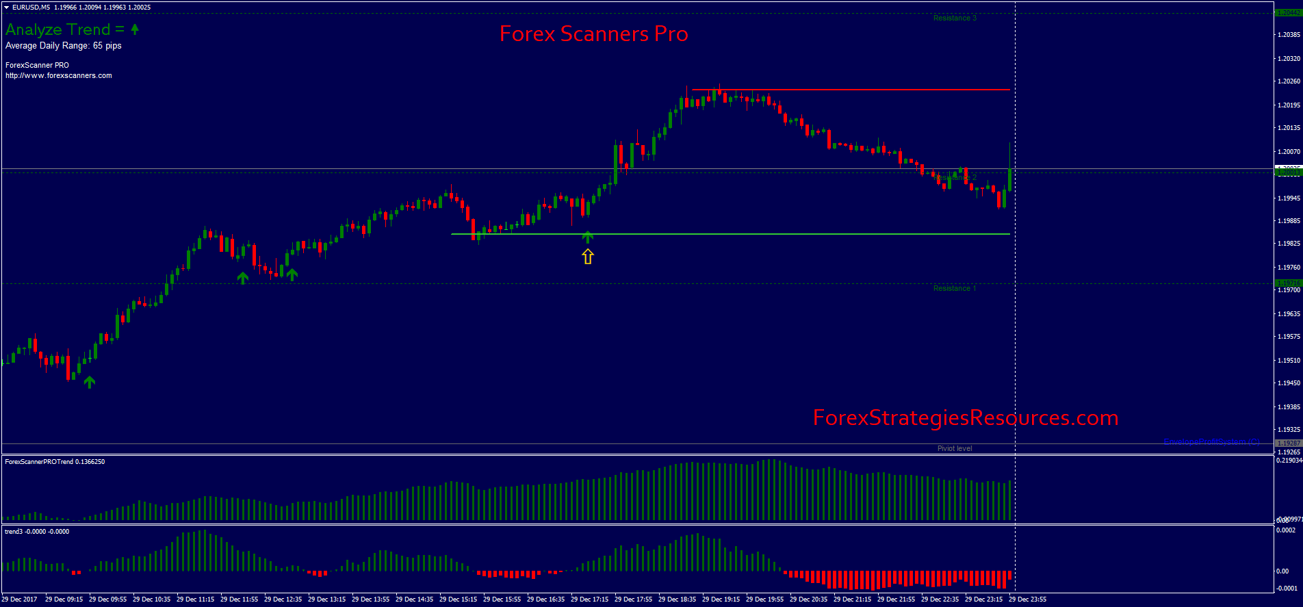
Task: Click the 'Resistance 3' level label
Action: click(955, 18)
